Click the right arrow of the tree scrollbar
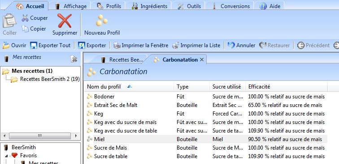This screenshot has height=164, width=339. click(x=76, y=136)
